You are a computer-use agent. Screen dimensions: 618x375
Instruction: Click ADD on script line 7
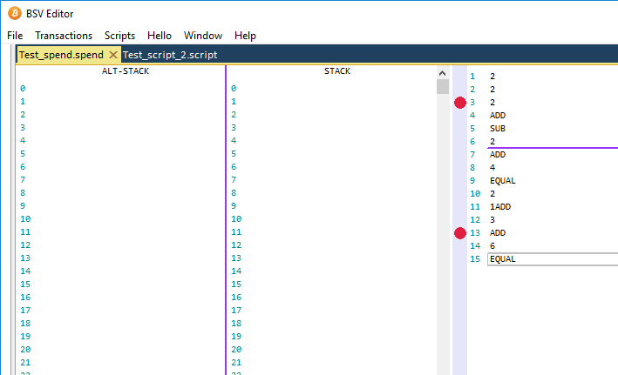pyautogui.click(x=498, y=155)
